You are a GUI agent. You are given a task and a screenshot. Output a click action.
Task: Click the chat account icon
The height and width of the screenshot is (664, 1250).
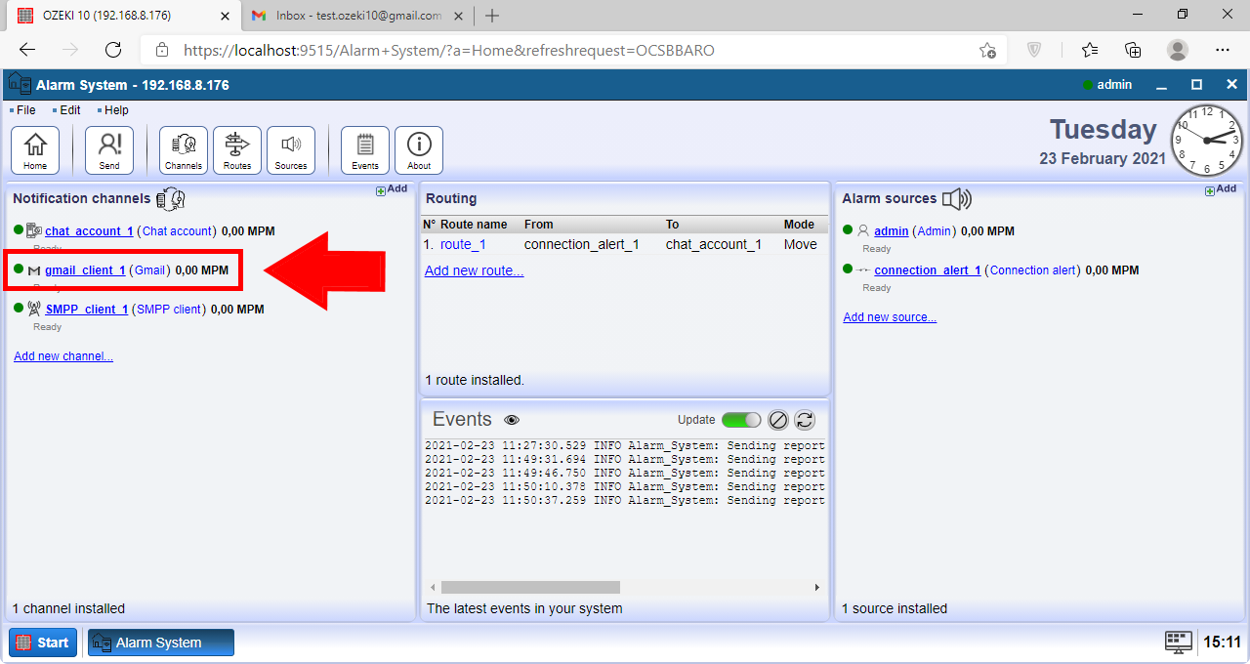[x=33, y=231]
